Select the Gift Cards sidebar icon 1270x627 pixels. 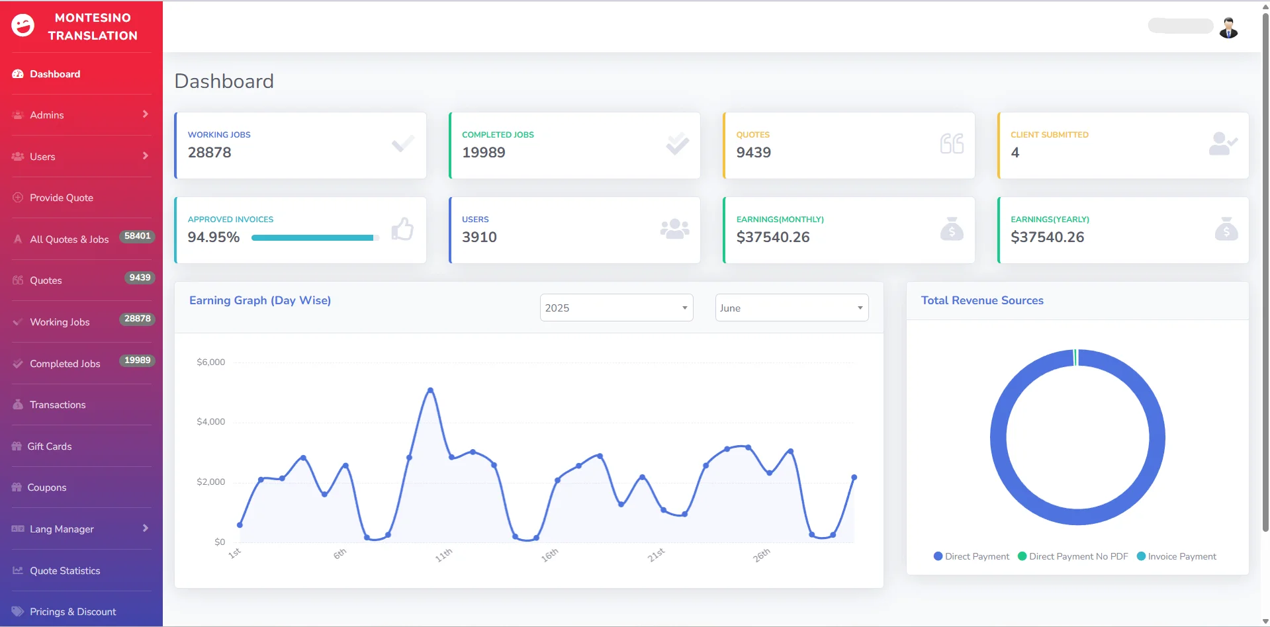coord(16,446)
